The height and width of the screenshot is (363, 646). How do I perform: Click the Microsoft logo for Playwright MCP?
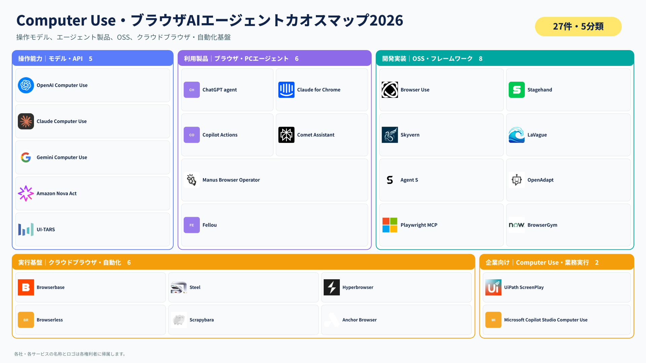point(390,225)
